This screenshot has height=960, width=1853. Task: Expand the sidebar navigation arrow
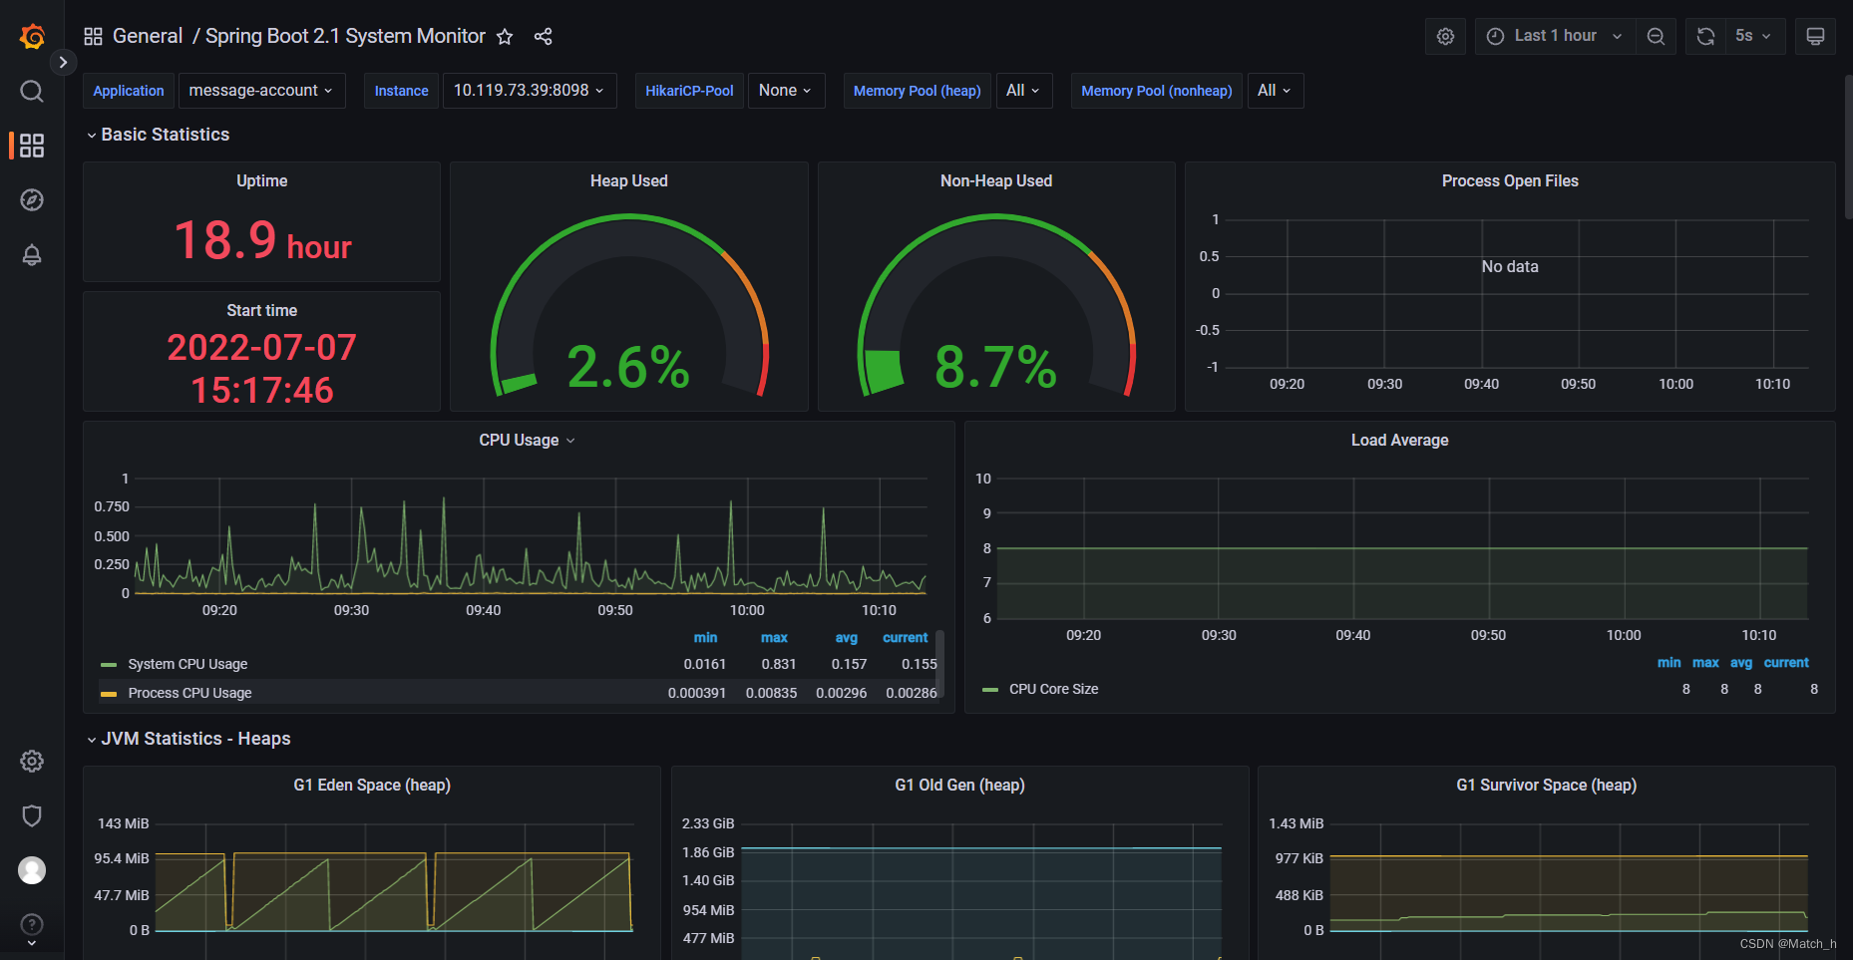click(63, 62)
